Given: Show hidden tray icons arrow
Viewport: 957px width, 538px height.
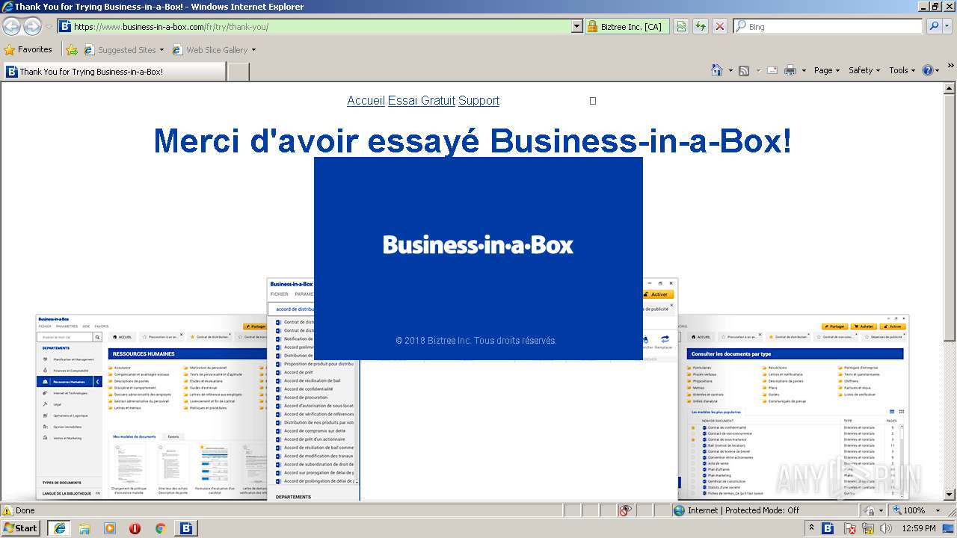Looking at the screenshot, I should [812, 528].
